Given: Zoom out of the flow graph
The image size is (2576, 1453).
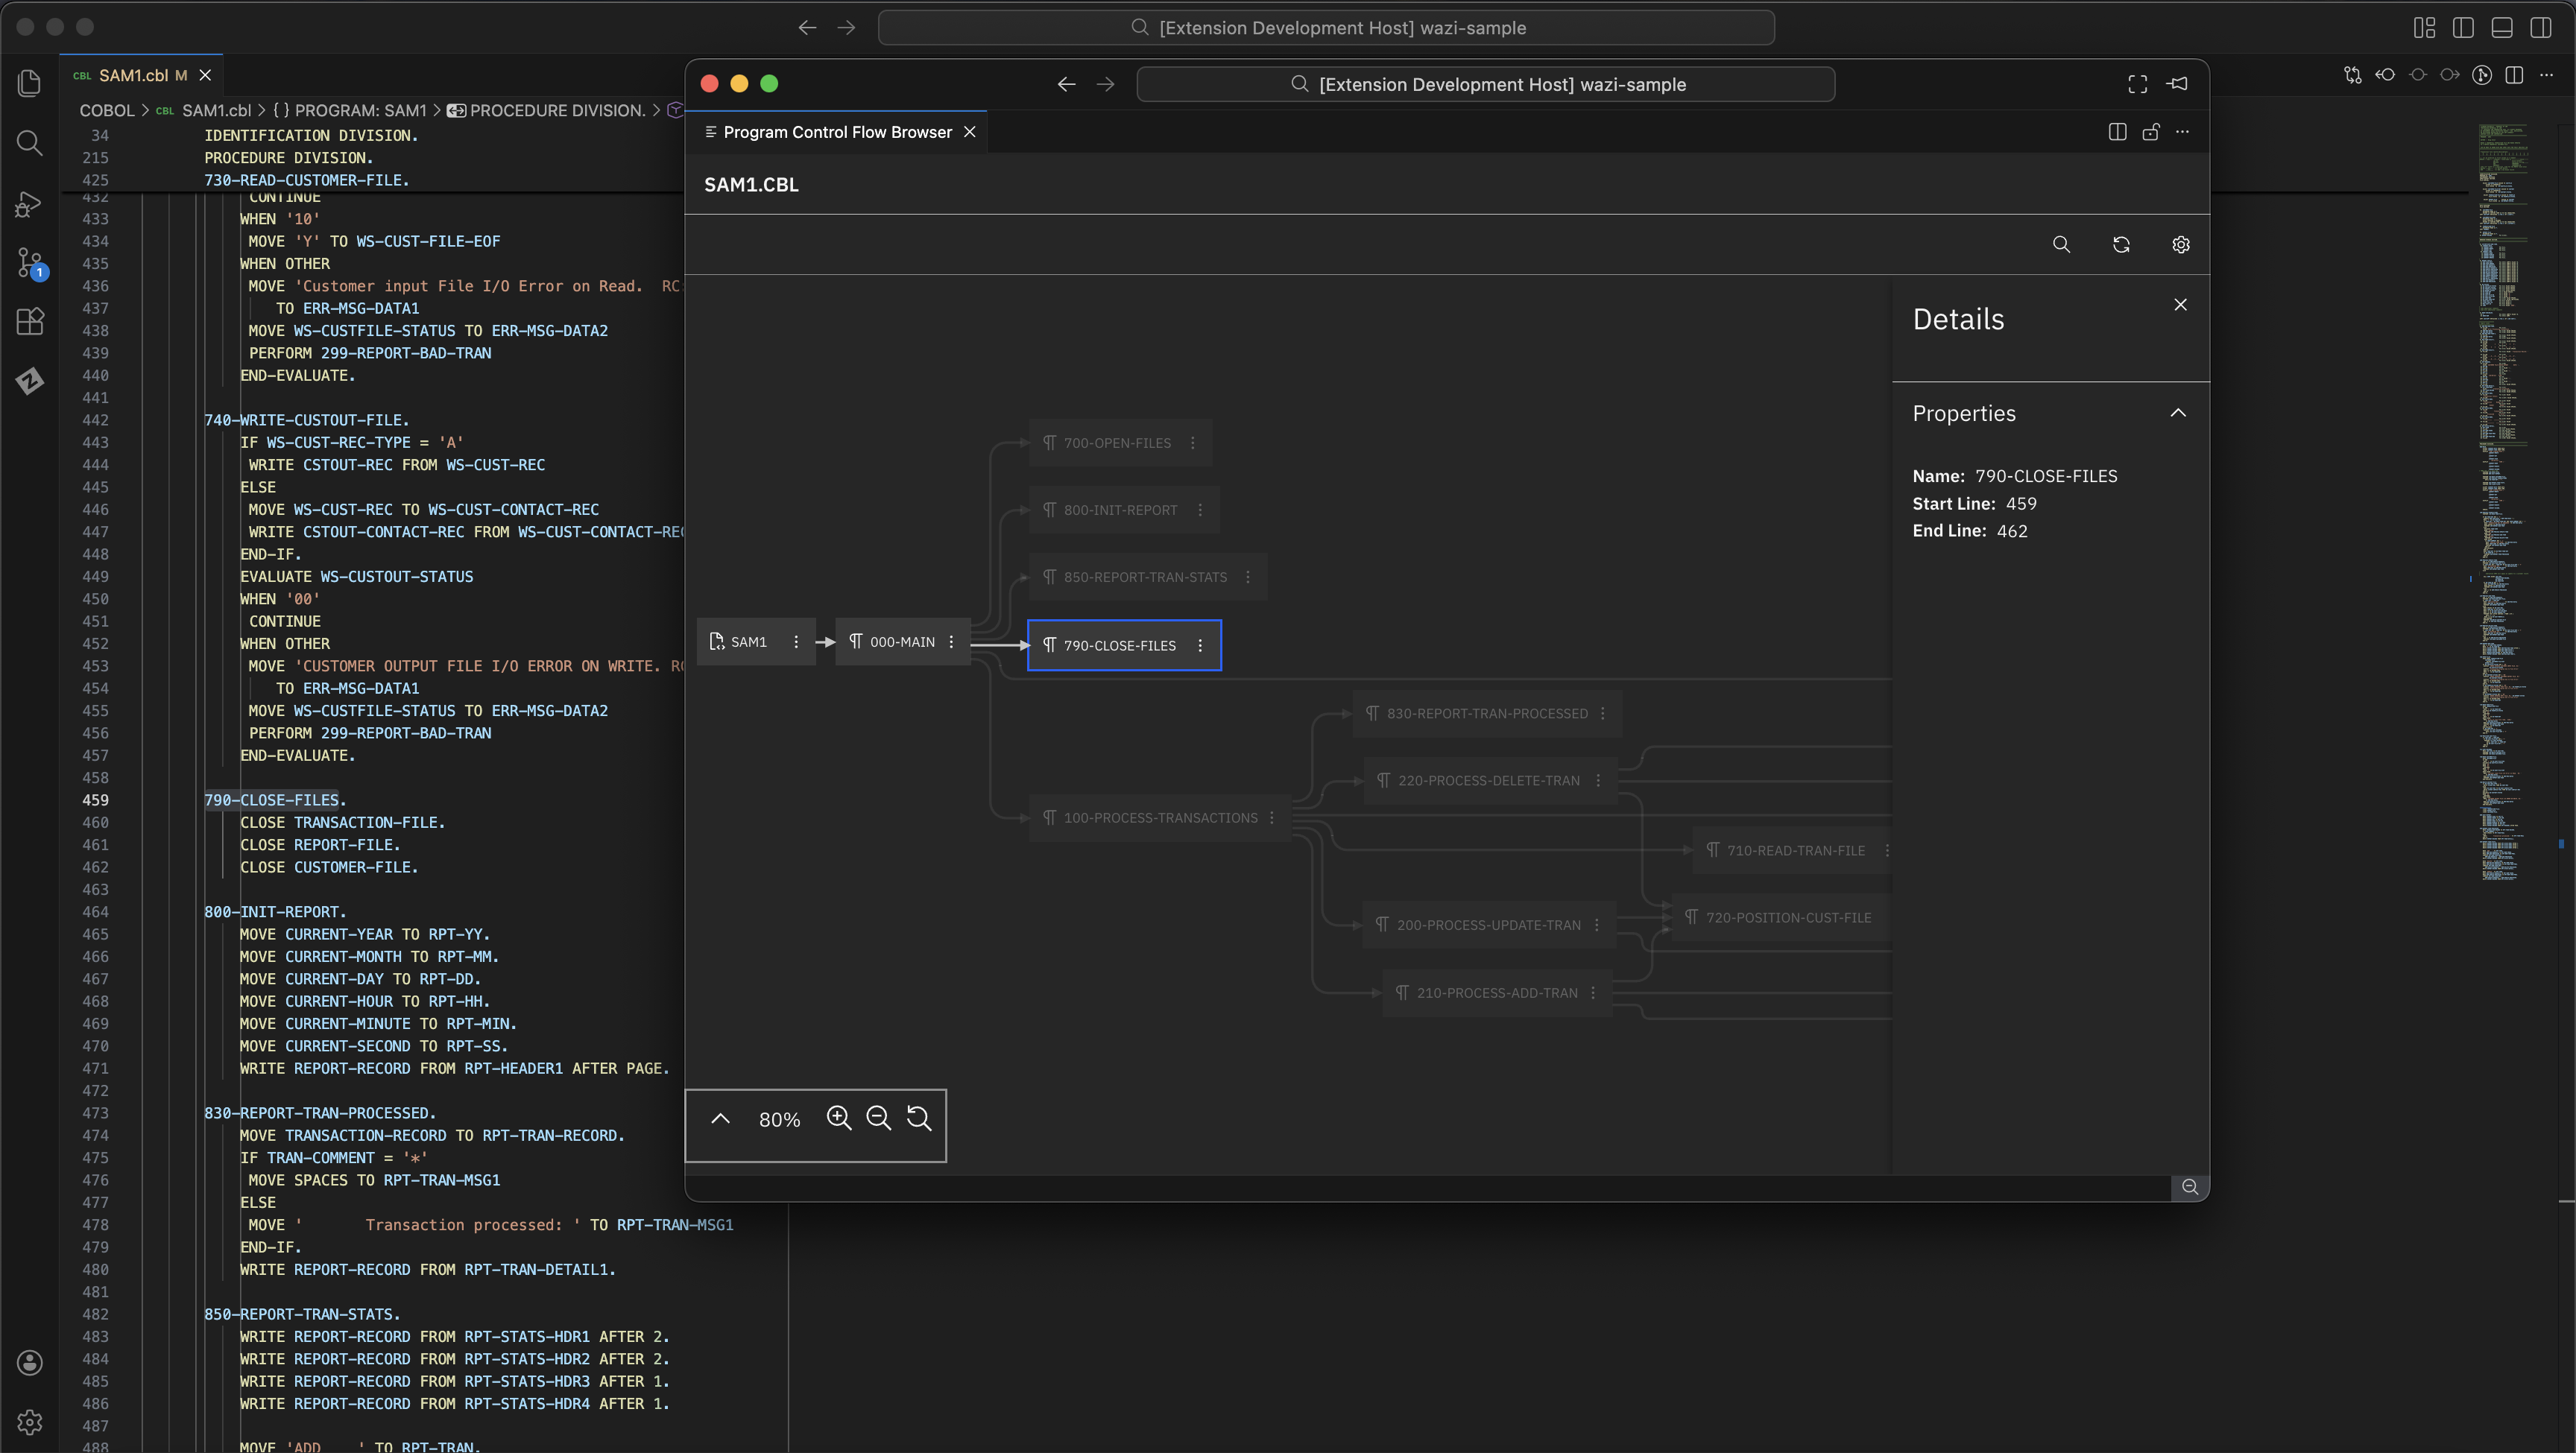Looking at the screenshot, I should 879,1119.
